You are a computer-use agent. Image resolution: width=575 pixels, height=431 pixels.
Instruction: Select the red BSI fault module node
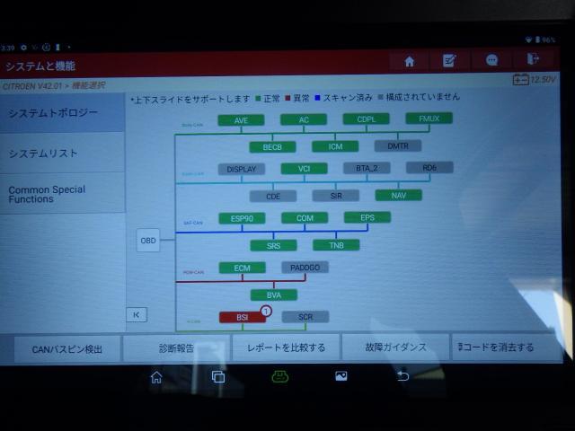[x=243, y=318]
